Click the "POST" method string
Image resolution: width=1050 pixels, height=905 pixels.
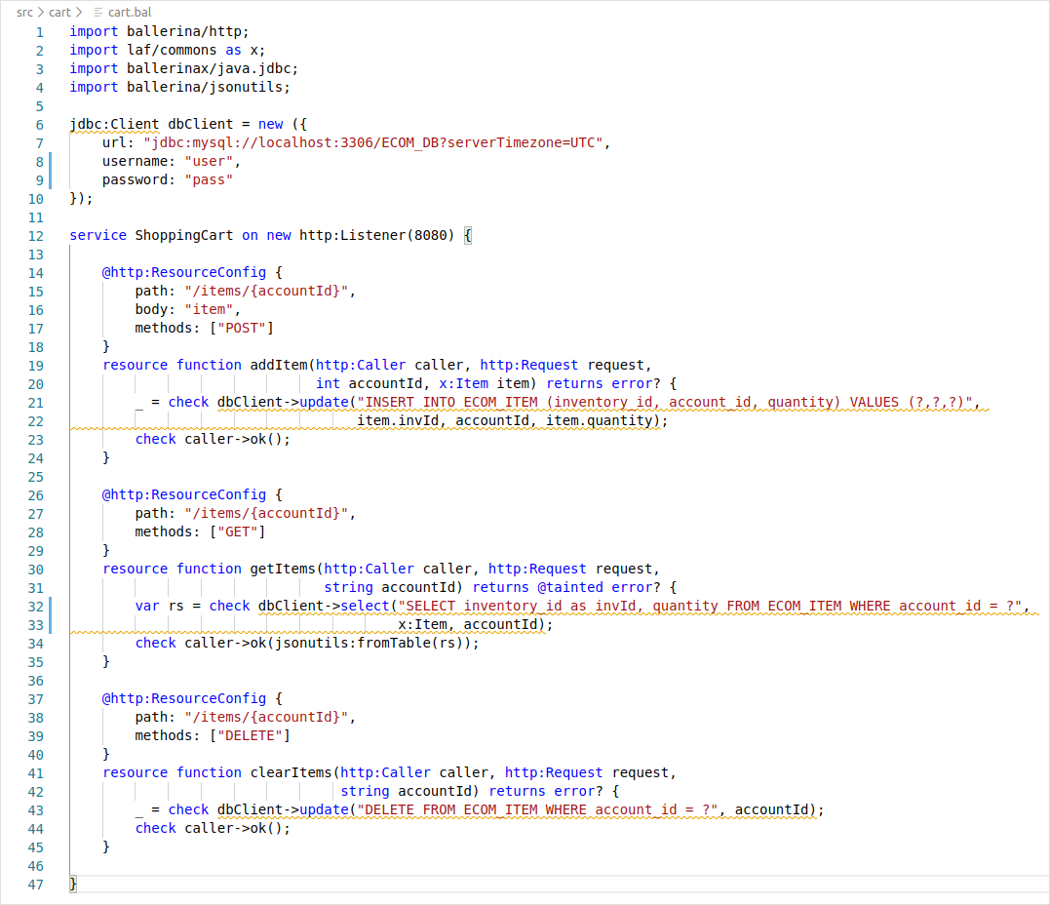pos(242,328)
